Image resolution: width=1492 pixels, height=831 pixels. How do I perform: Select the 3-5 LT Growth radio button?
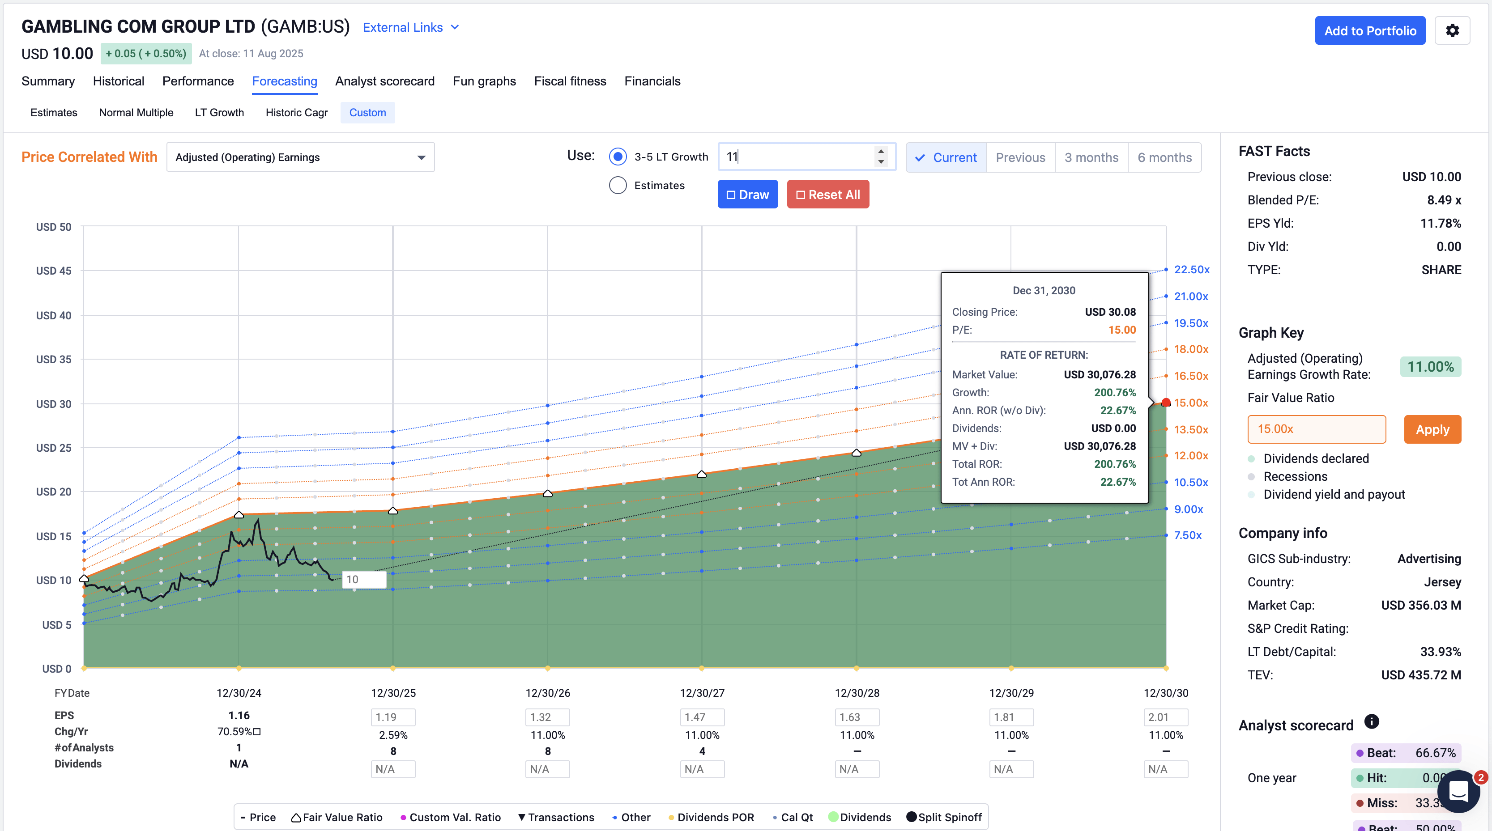tap(618, 157)
